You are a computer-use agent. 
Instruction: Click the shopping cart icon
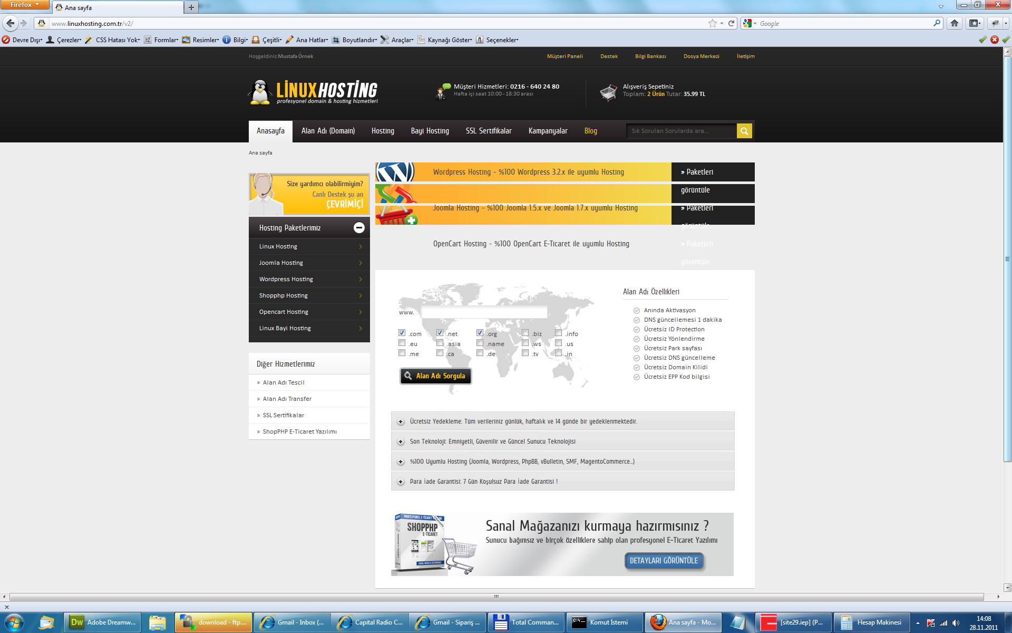point(608,92)
